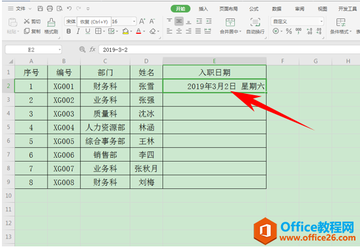This screenshot has width=360, height=249.
Task: Open the quick access toolbar customize arrow
Action: click(88, 8)
